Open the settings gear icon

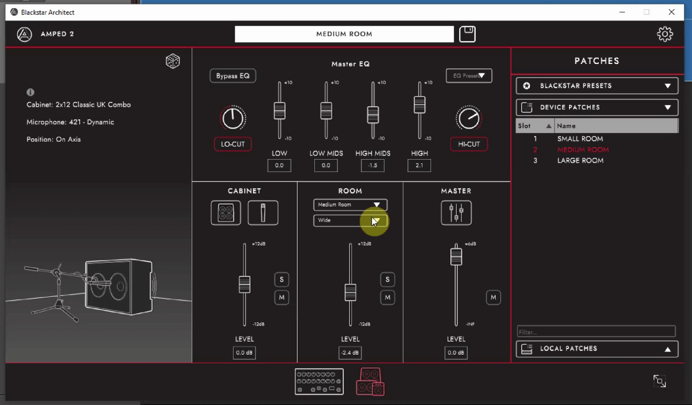(665, 34)
